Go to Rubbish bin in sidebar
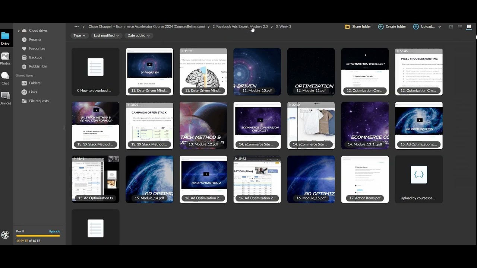 (x=38, y=66)
